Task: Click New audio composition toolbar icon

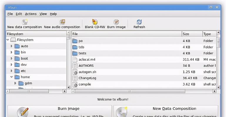Action: click(62, 22)
